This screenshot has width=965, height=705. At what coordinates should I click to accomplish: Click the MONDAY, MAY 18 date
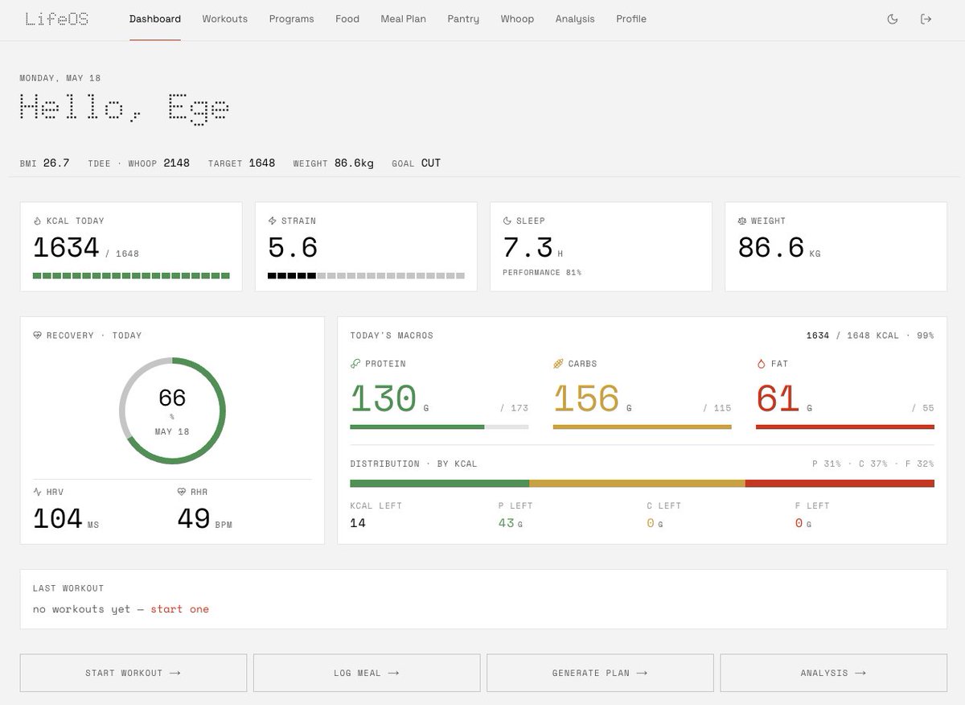tap(60, 78)
